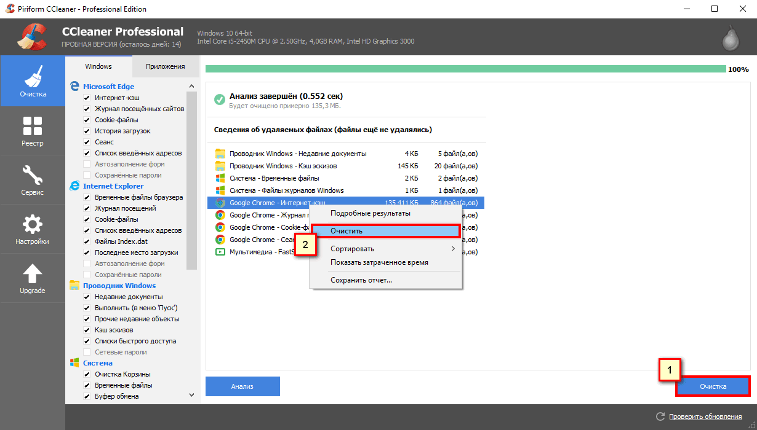Choose Очистить from context menu
This screenshot has width=757, height=430.
pos(387,231)
